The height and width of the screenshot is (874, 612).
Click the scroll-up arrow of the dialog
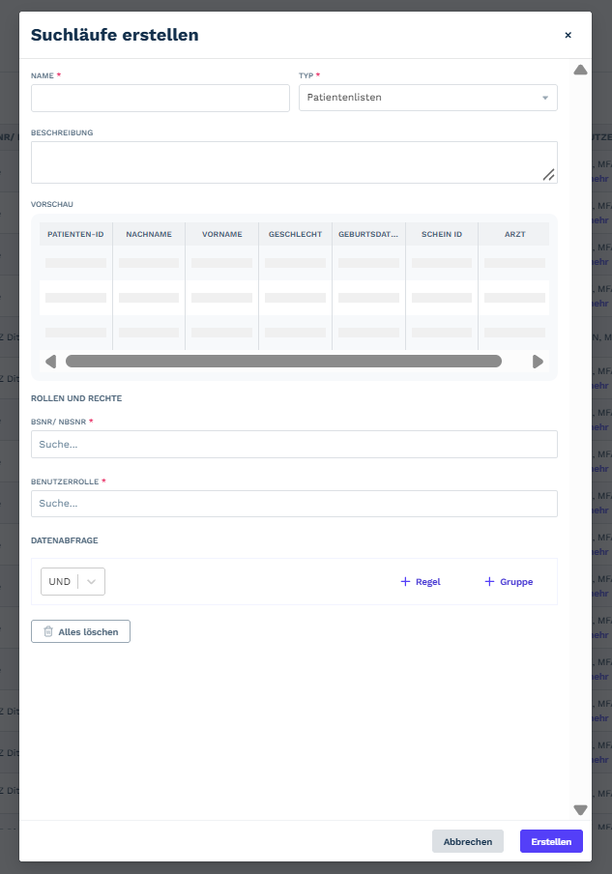(x=580, y=70)
